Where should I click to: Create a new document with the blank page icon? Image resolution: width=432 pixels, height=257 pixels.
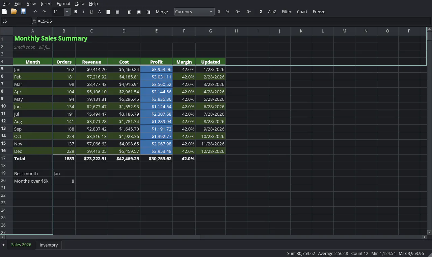pos(4,11)
